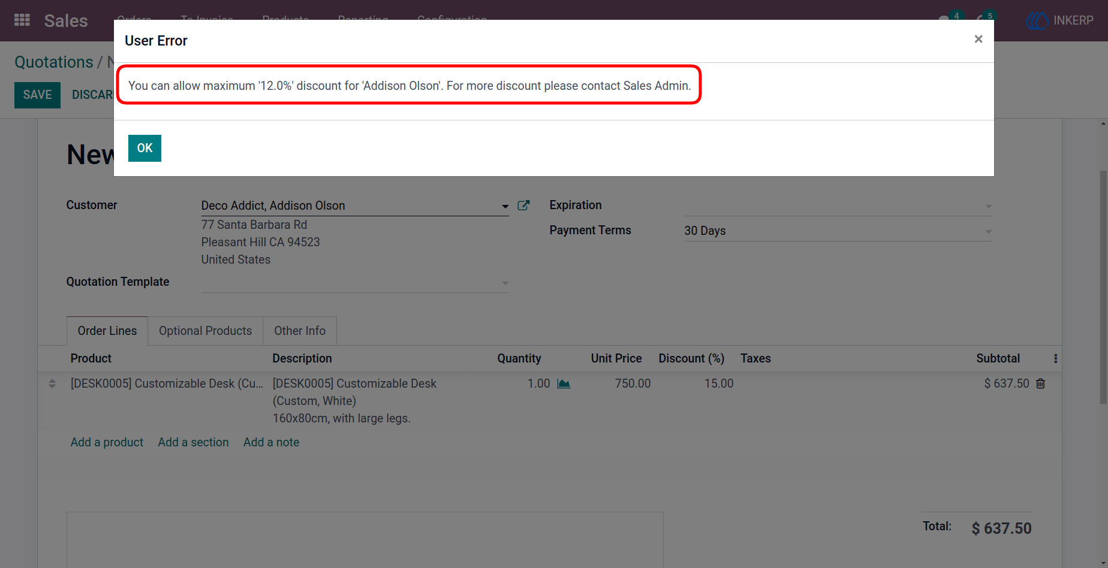Switch to the Order Lines tab
1108x568 pixels.
(x=107, y=331)
